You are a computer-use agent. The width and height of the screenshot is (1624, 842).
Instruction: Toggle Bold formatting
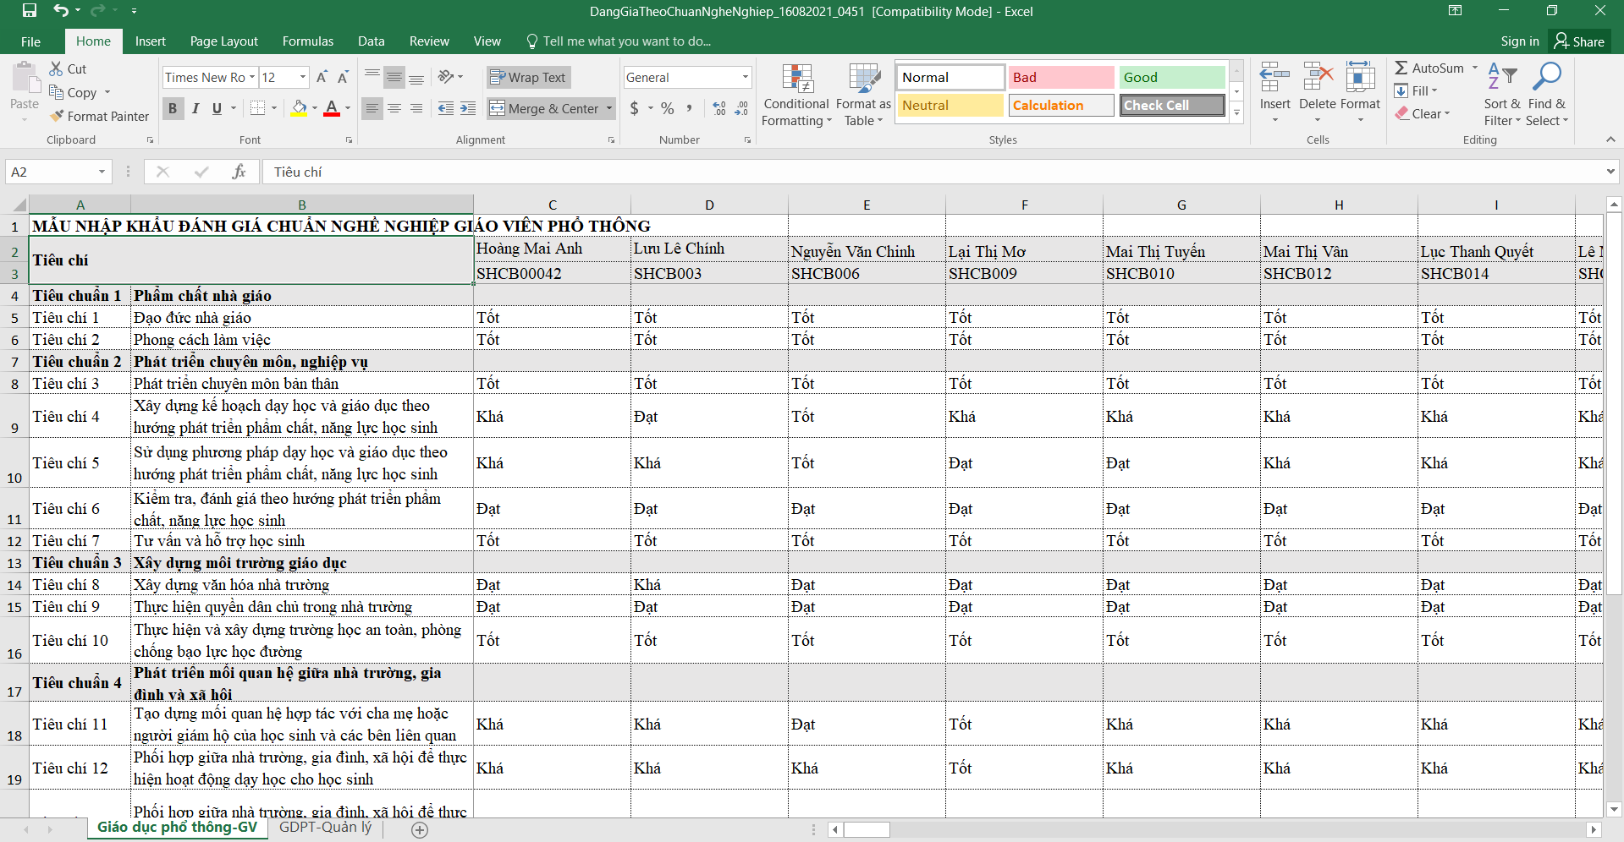tap(173, 108)
